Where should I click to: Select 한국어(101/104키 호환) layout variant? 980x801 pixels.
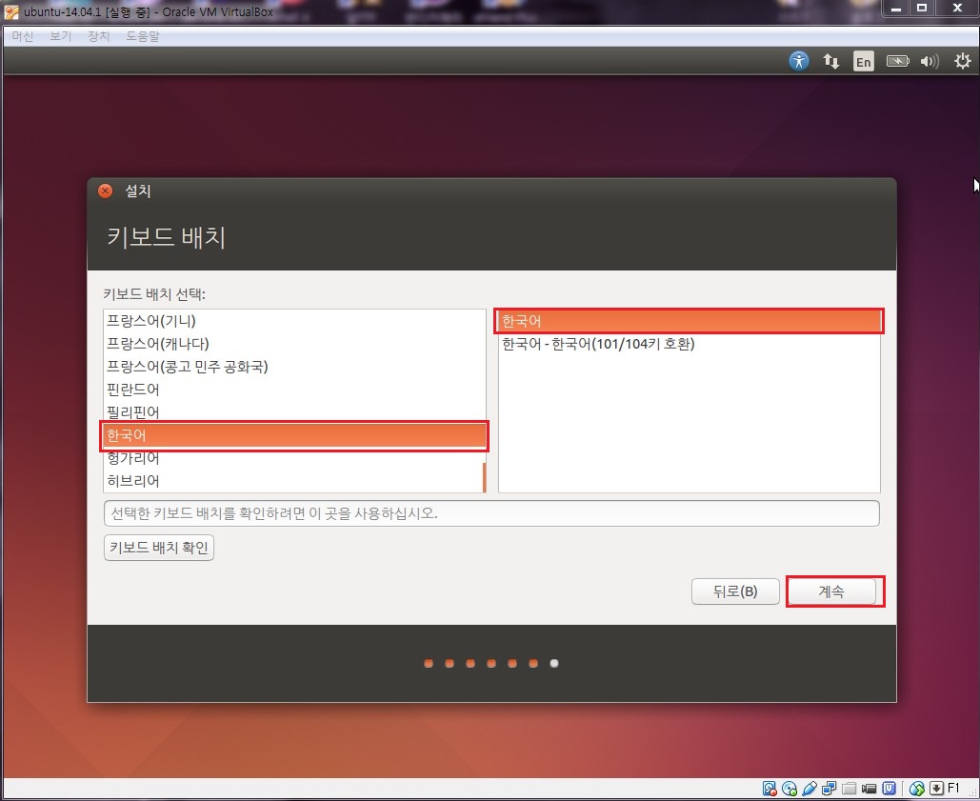pos(598,344)
